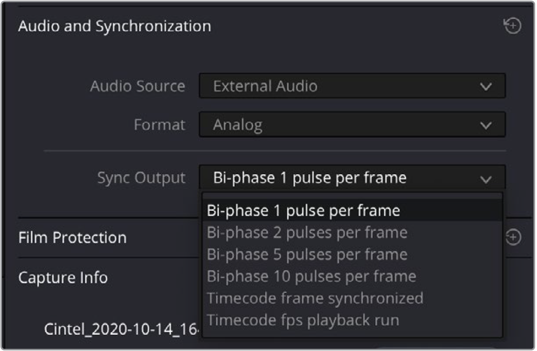Click the Cintel_2020-10-14 clip name
Screen dimensions: 537x351
coord(121,329)
